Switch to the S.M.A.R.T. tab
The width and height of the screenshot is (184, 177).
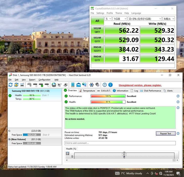click(104, 91)
